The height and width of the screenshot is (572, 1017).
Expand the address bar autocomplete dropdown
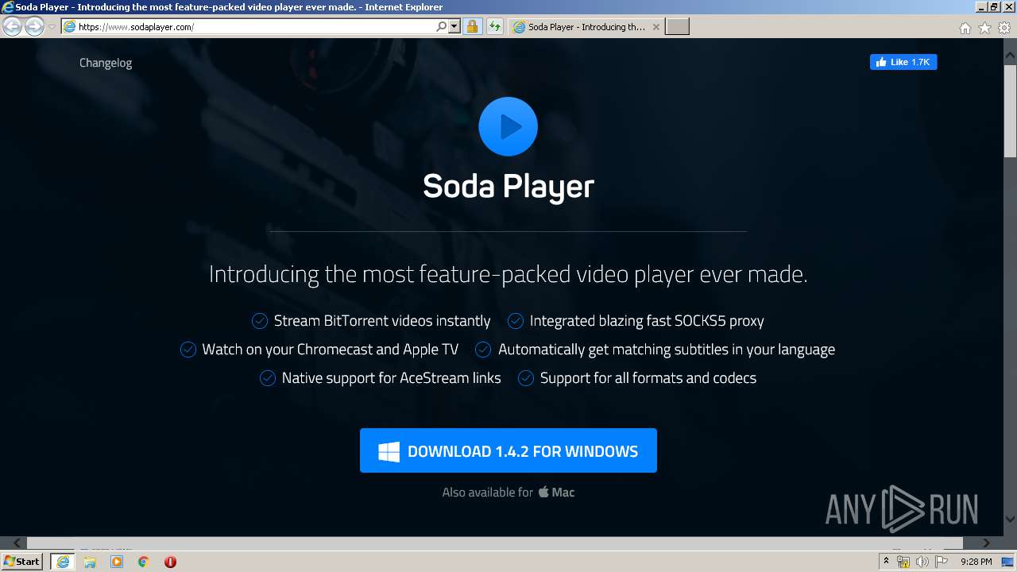pyautogui.click(x=454, y=26)
